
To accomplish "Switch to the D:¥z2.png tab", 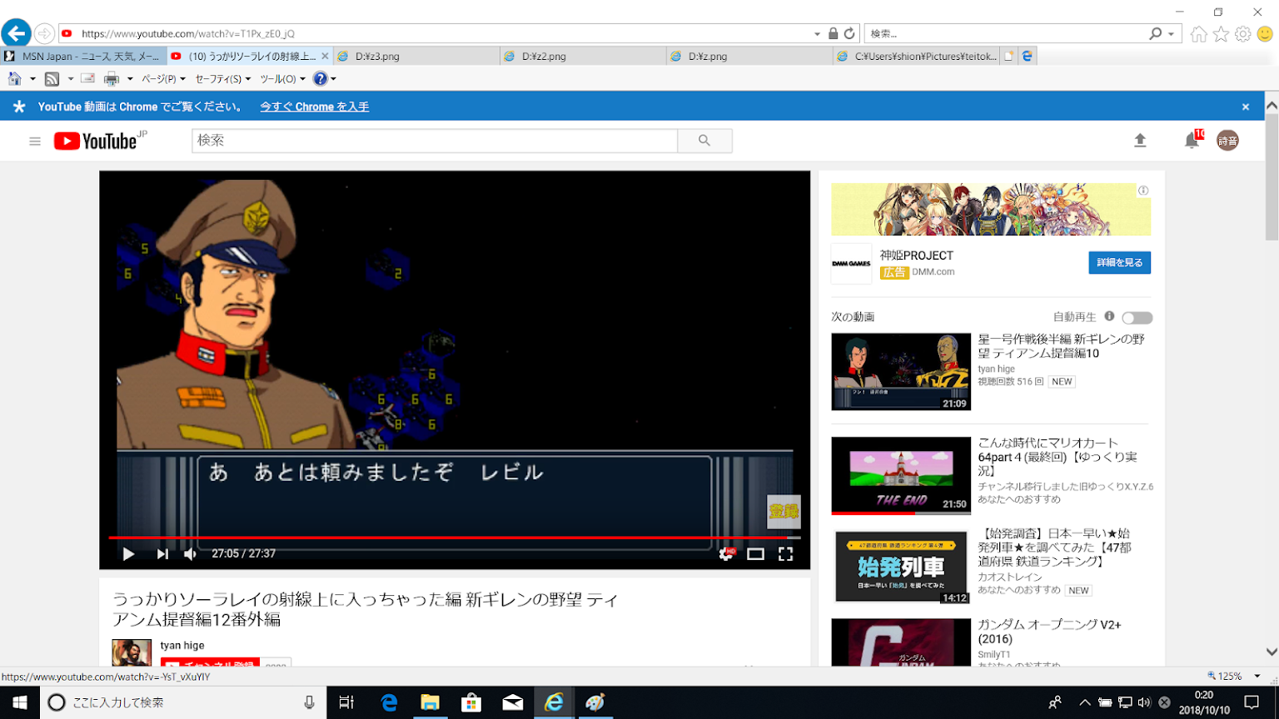I will point(583,57).
